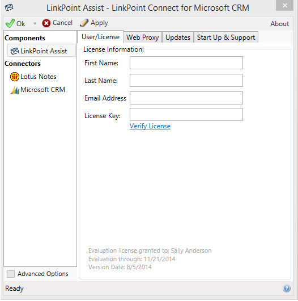298x301 pixels.
Task: Click the Apply pencil icon
Action: coord(84,23)
